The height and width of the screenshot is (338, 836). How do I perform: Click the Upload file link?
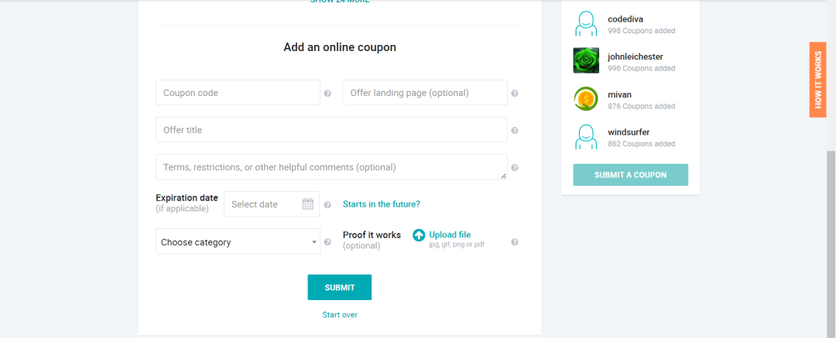click(x=450, y=234)
